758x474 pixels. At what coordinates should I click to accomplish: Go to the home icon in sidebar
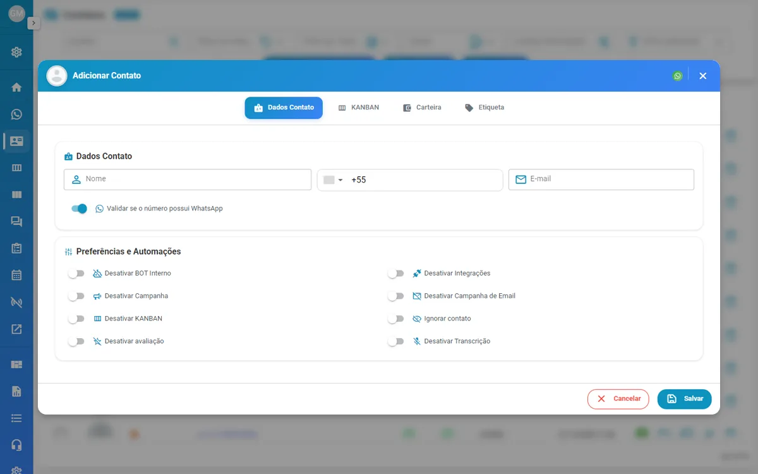[x=16, y=87]
